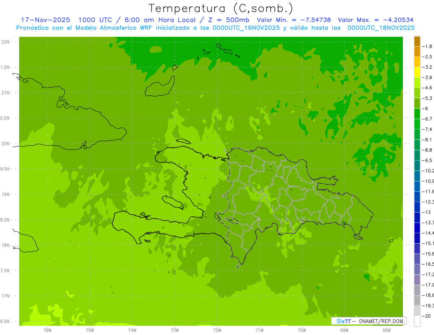Click the legend swatch between -5.3 and -6
This screenshot has width=434, height=335.
click(x=417, y=103)
